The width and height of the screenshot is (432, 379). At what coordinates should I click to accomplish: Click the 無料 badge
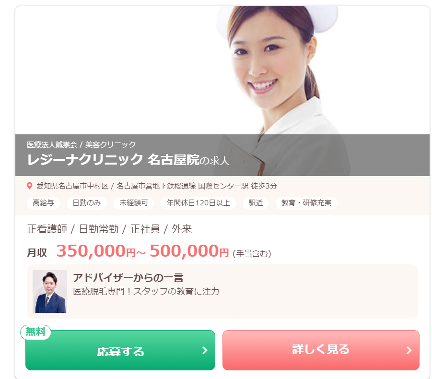tap(35, 332)
